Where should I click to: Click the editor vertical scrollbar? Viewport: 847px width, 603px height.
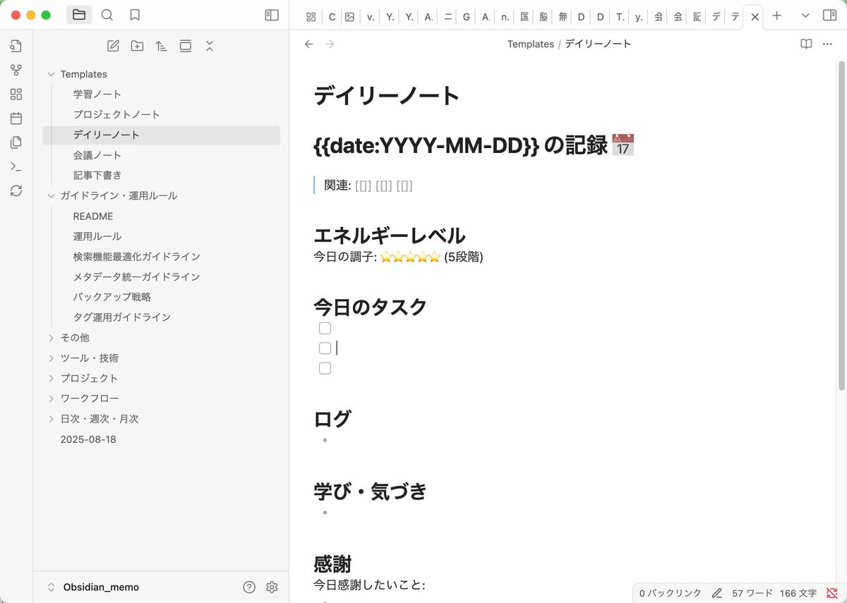[x=841, y=233]
